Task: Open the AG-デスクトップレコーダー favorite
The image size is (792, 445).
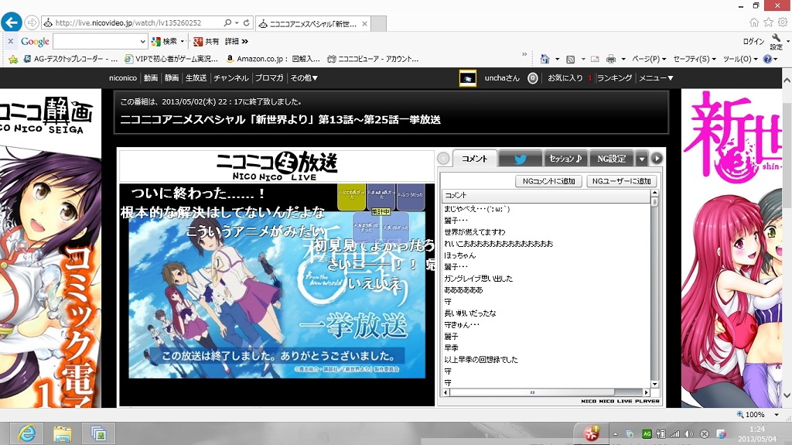Action: [x=70, y=59]
